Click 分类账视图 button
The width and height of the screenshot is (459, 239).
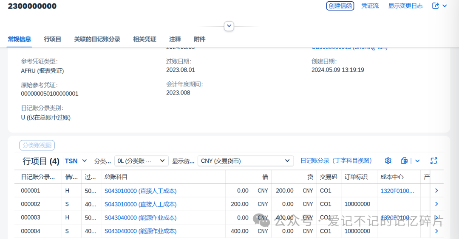(37, 145)
